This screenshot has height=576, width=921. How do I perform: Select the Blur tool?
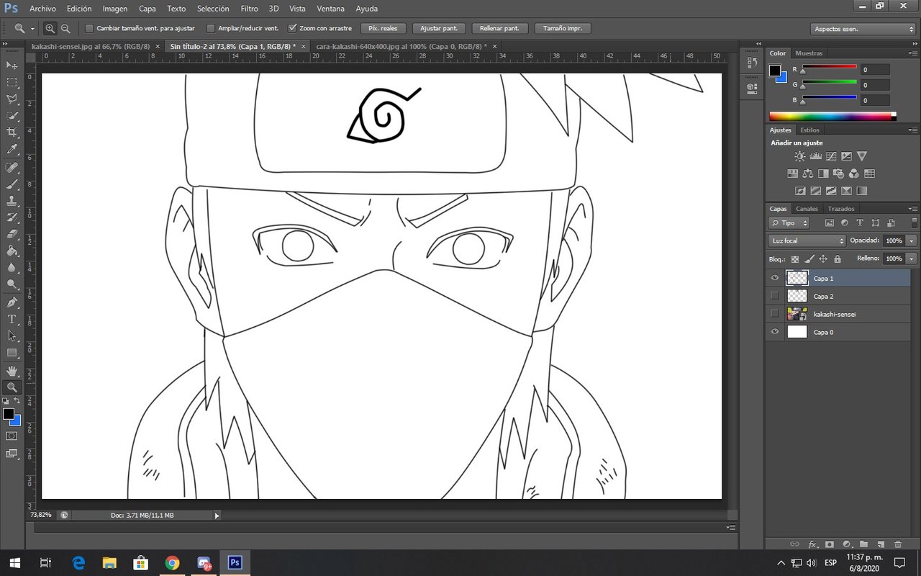(x=12, y=268)
